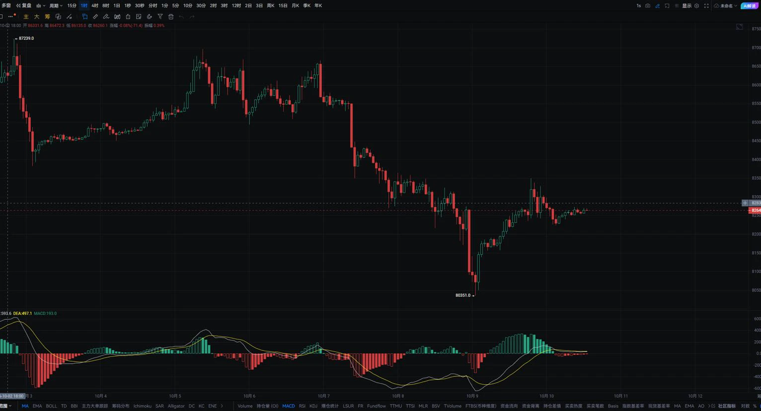
Task: Open the 范围 range dropdown at bottom-left
Action: click(5, 406)
